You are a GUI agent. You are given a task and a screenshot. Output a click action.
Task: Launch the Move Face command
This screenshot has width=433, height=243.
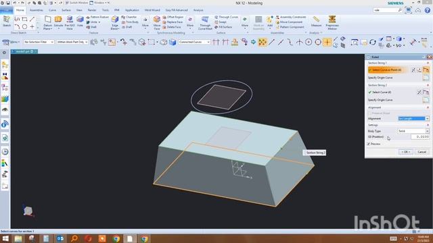click(157, 22)
